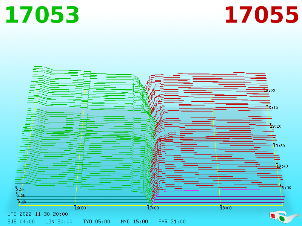This screenshot has width=302, height=226.
Task: Click the UTC 2022-11-30 20:00 timestamp
Action: pos(38,214)
